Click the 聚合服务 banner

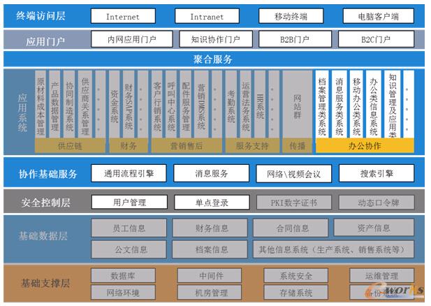213,59
